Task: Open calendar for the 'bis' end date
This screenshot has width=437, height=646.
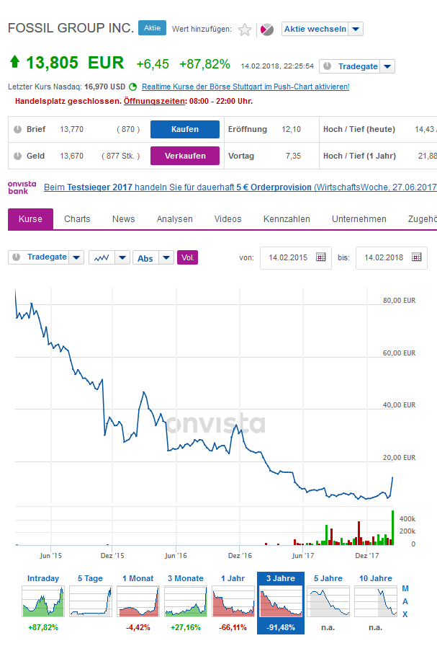Action: (x=417, y=257)
